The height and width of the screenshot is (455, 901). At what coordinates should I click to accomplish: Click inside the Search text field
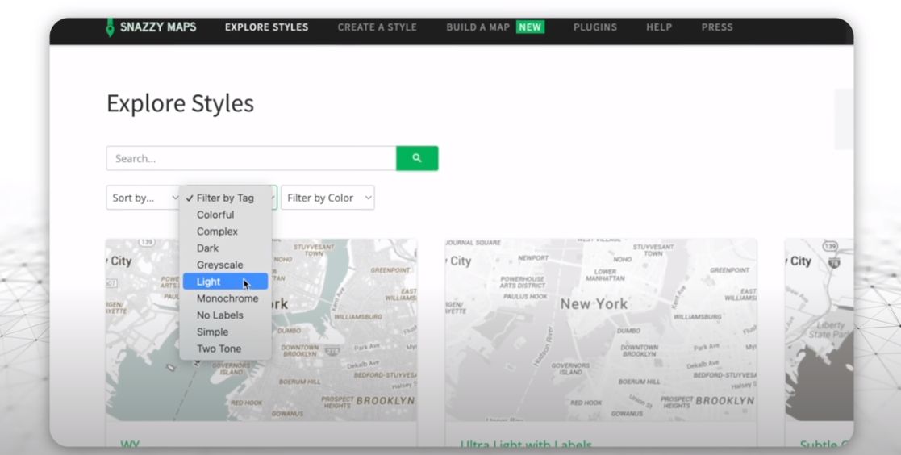251,158
